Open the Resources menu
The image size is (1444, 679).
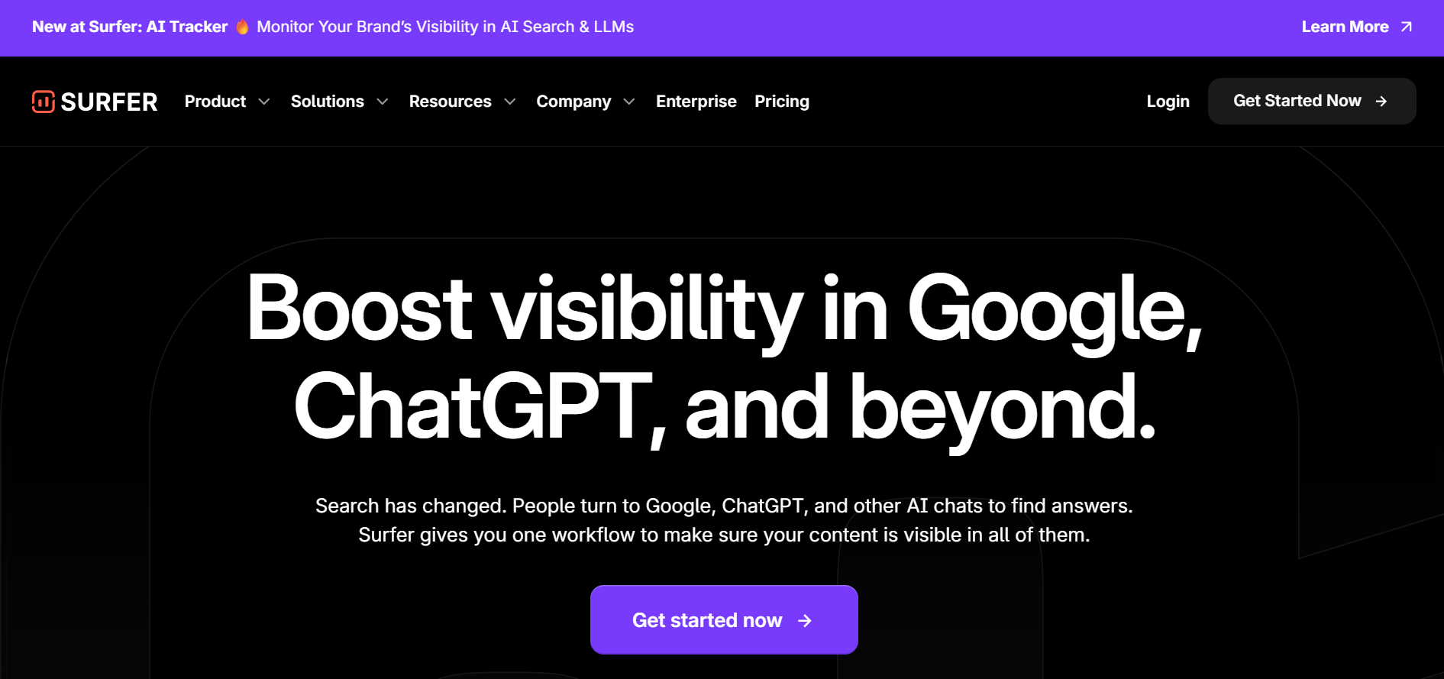pos(451,102)
